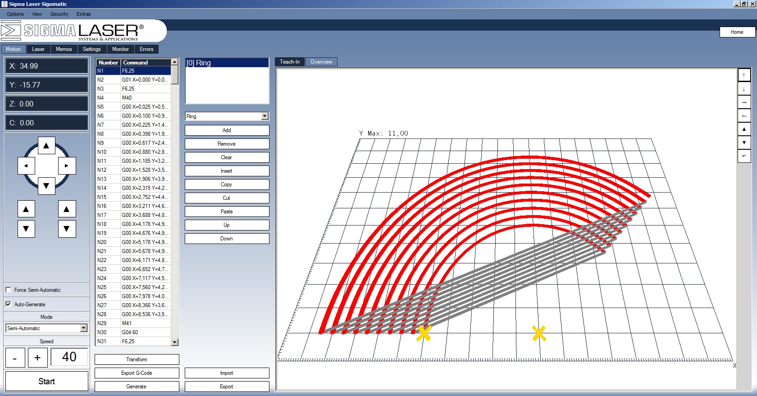Click the thin right arrow beside the 3D view
Viewport: 757px width, 396px height.
[x=743, y=102]
